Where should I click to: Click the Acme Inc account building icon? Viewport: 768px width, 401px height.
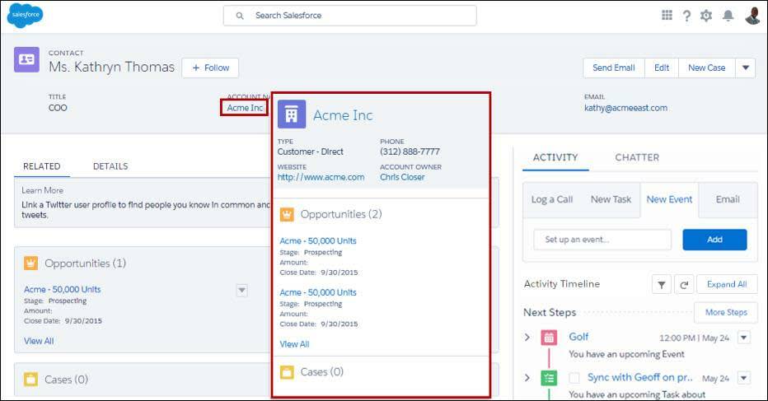click(x=292, y=114)
